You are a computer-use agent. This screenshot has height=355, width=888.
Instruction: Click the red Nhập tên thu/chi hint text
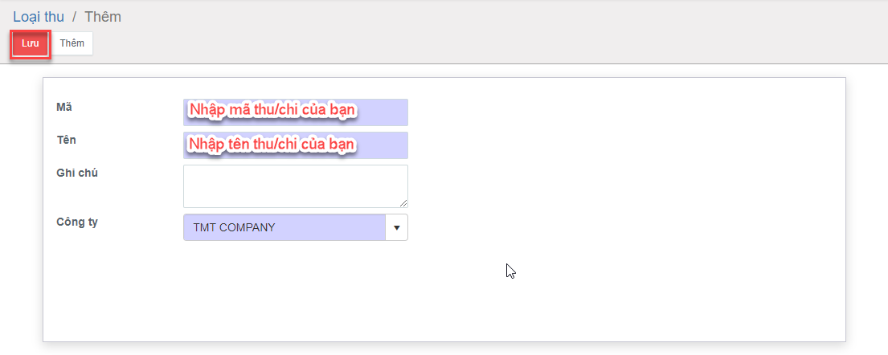272,144
